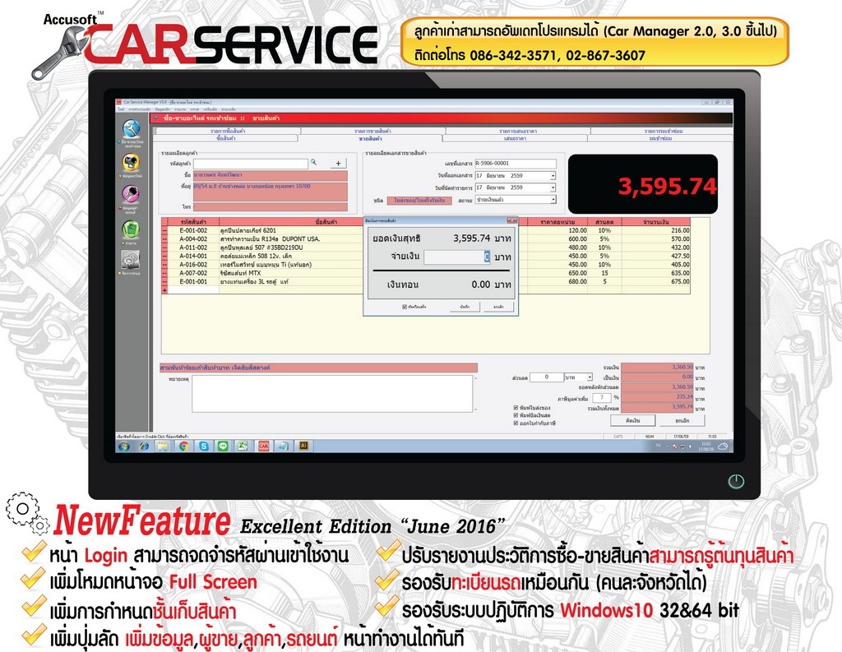Click the document number field R-5906-00001
842x652 pixels.
[516, 164]
